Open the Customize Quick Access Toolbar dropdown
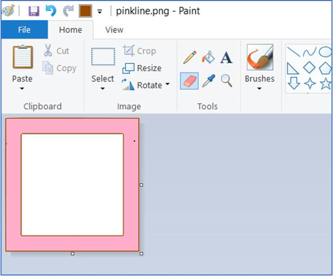The width and height of the screenshot is (333, 276). [x=100, y=12]
